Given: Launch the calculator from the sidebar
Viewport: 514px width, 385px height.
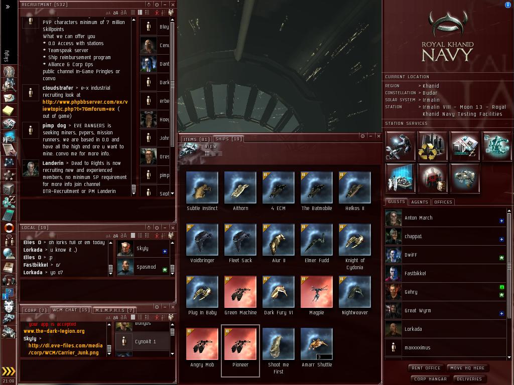Looking at the screenshot, I should 9,215.
